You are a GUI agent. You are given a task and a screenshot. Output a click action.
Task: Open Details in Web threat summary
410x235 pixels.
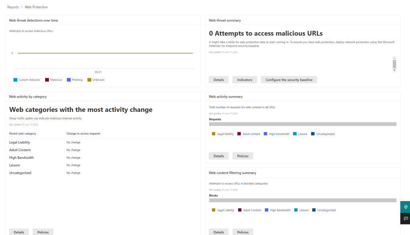tap(219, 80)
